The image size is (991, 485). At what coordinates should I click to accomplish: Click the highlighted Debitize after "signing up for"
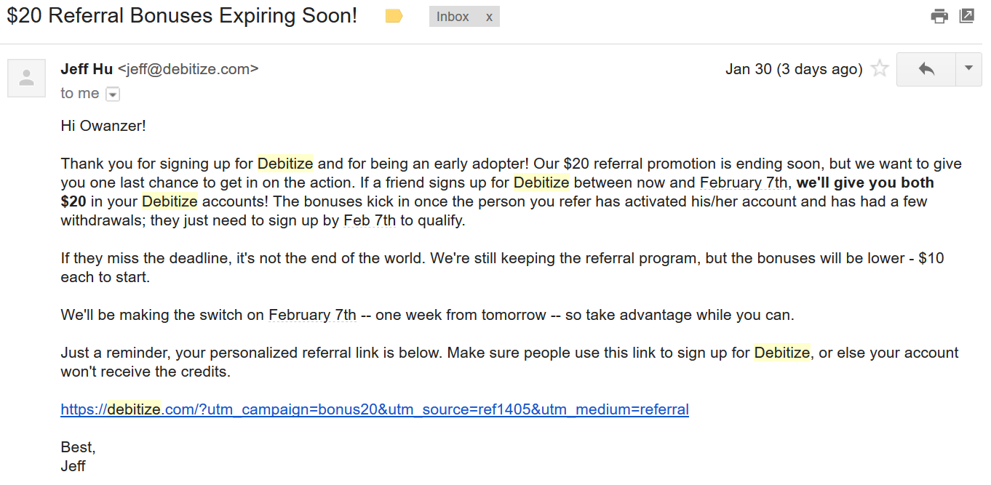285,164
